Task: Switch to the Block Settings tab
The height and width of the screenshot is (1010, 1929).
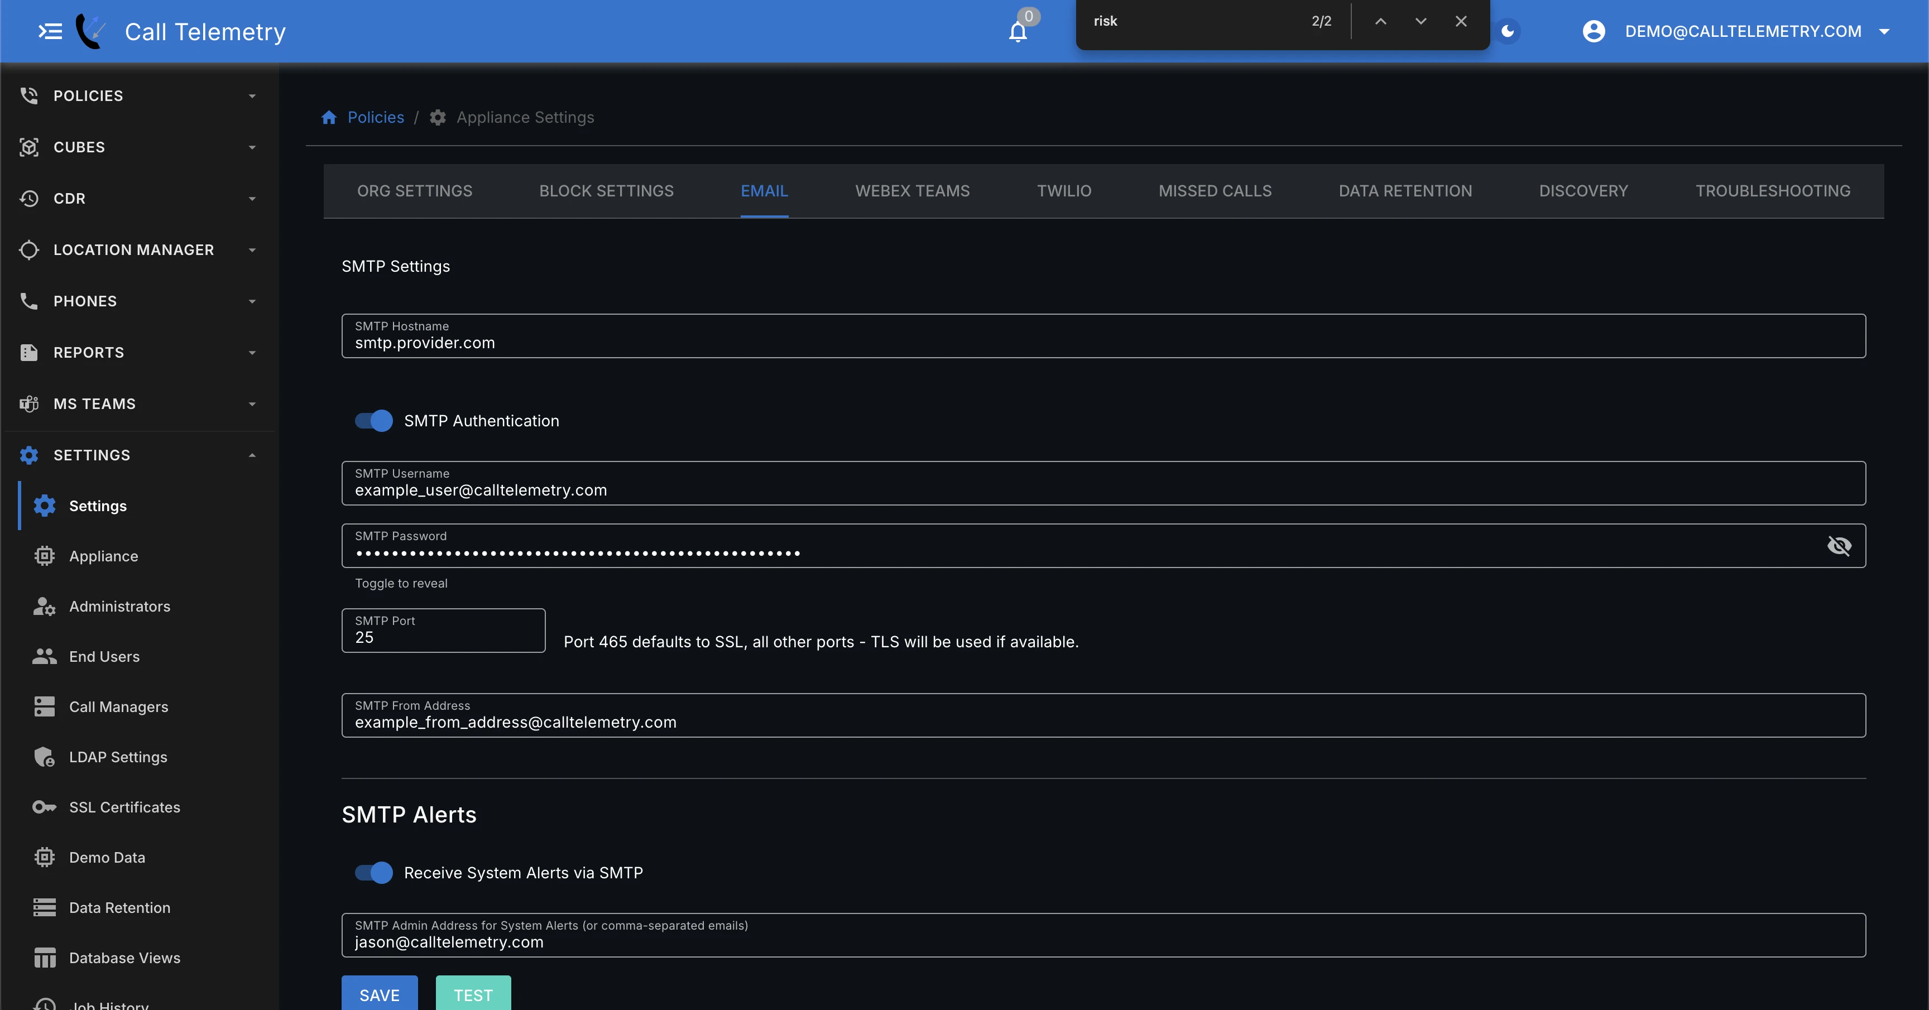Action: 607,191
